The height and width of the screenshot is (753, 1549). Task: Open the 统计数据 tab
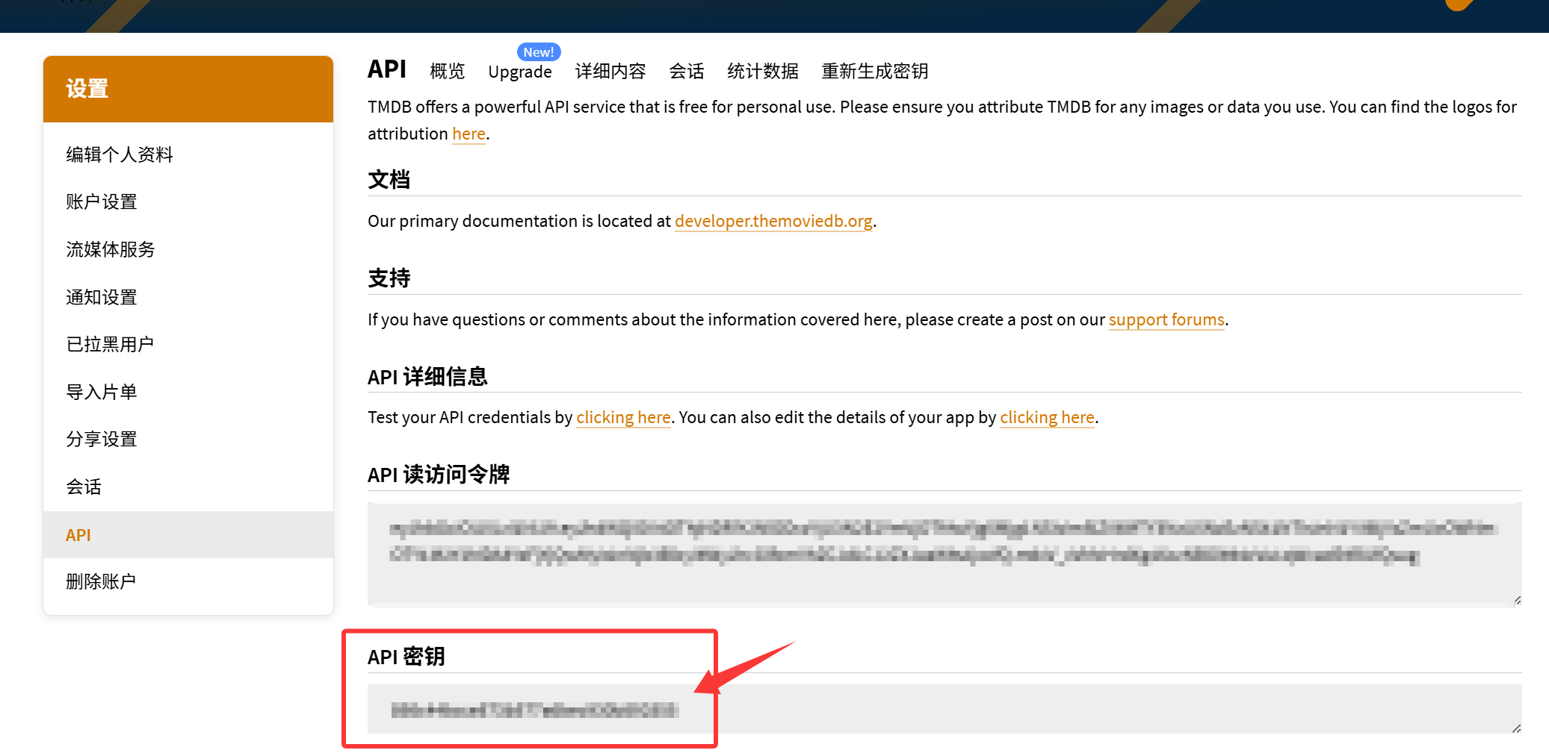pyautogui.click(x=762, y=72)
